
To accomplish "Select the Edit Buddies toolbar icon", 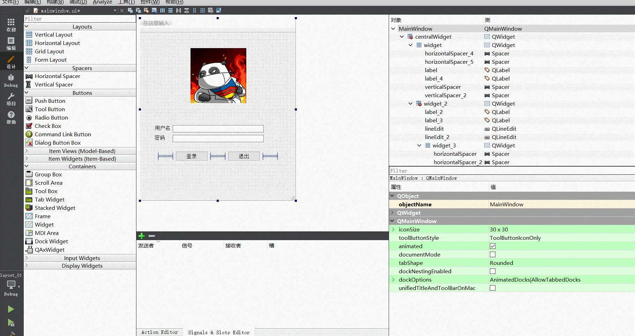I will 146,10.
